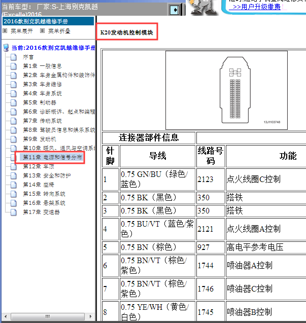Open 第9章 发动机
Viewport: 306px width, 323px height.
[40, 139]
